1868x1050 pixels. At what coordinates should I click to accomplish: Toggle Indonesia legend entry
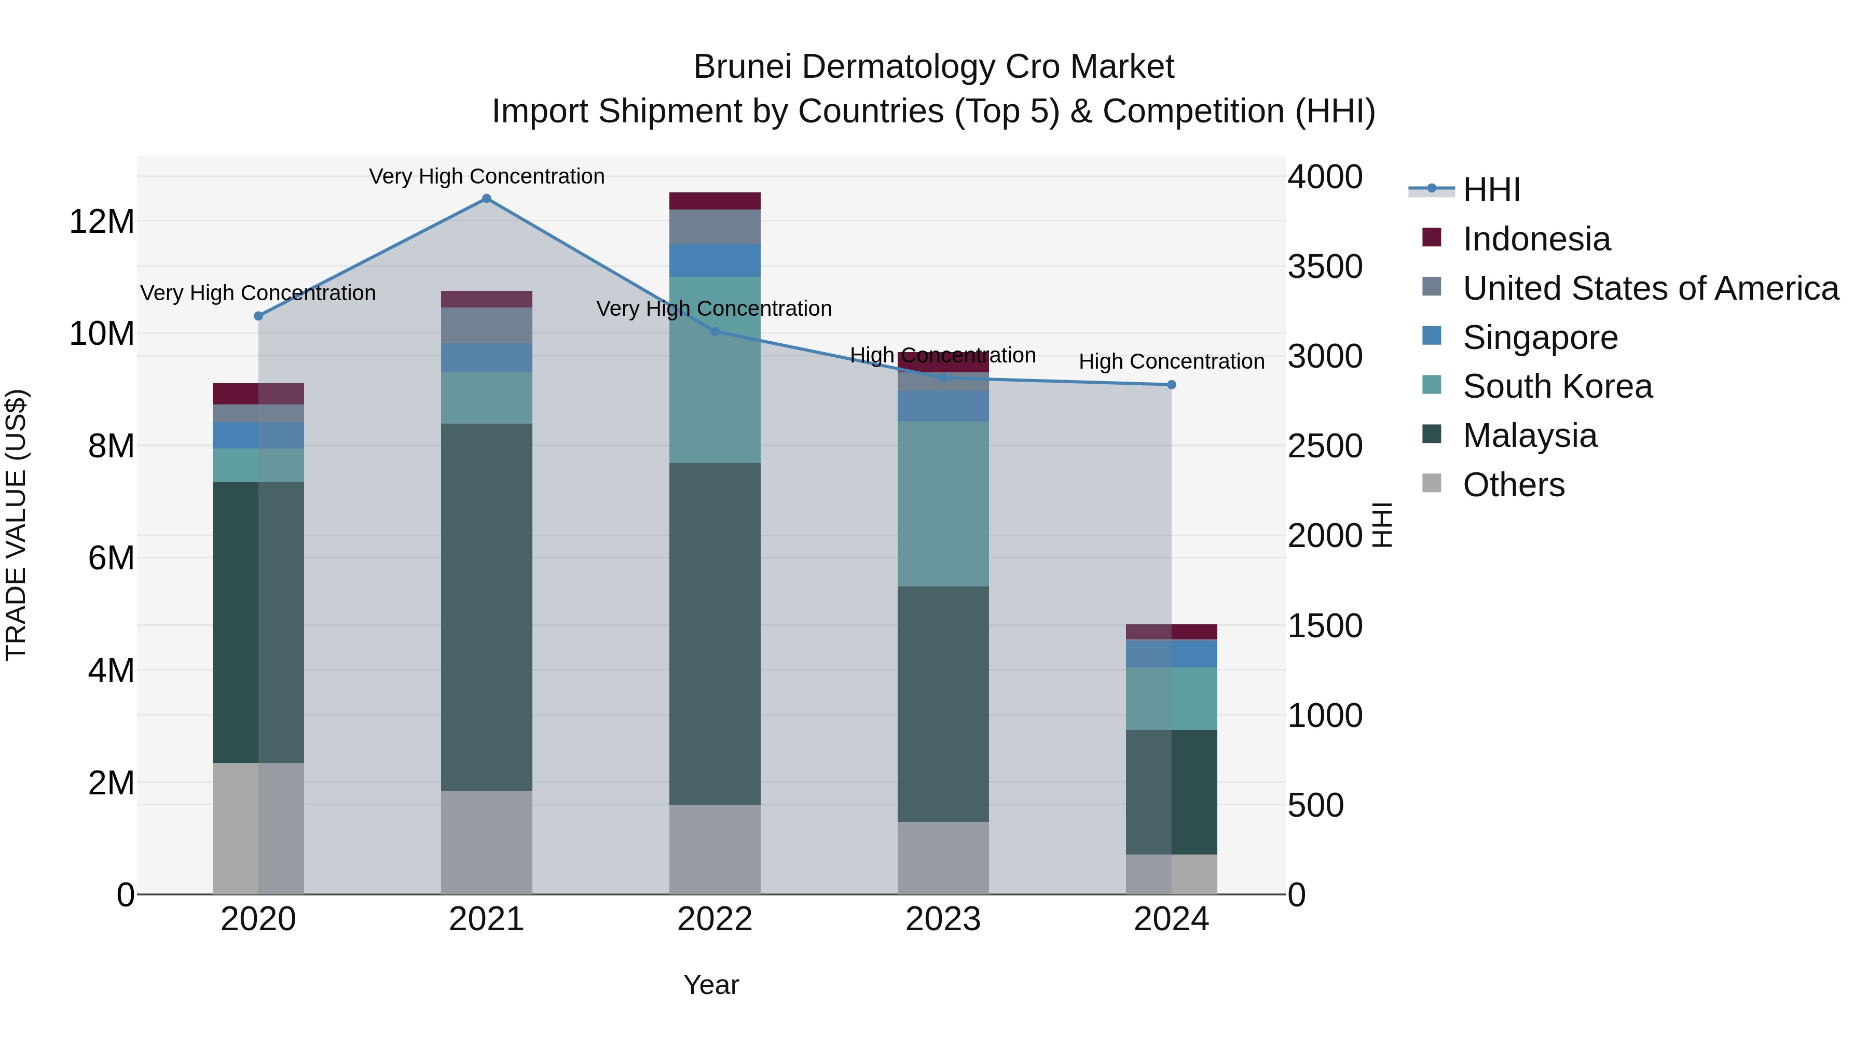pos(1516,239)
